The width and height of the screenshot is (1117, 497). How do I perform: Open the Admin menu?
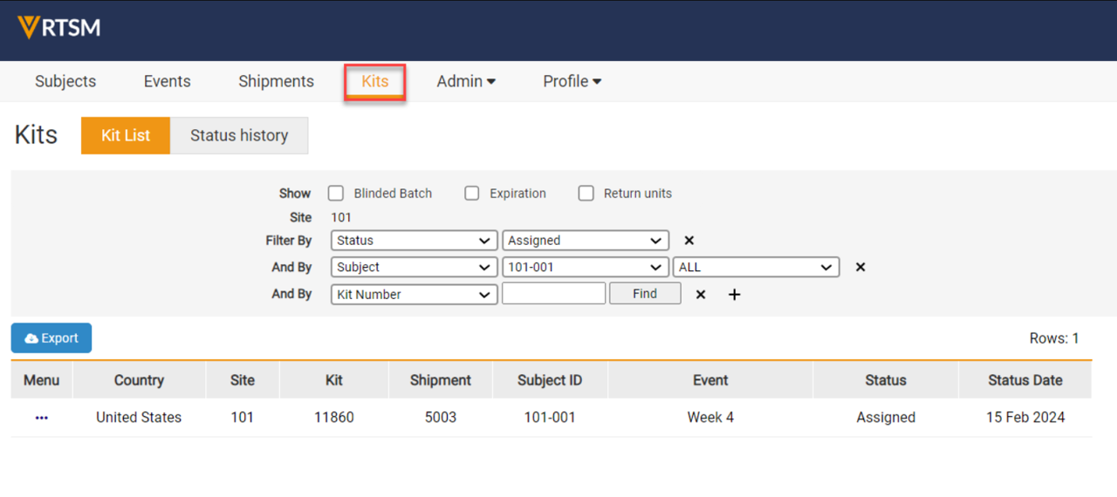[x=466, y=81]
